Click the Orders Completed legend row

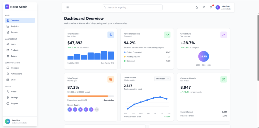pos(147,52)
